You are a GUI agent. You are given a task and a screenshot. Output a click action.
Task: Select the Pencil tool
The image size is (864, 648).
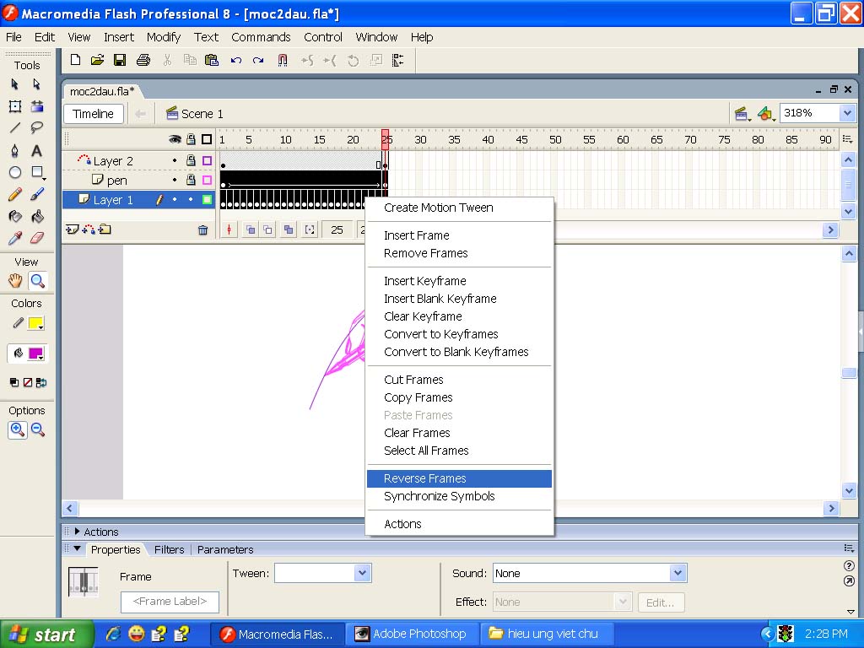click(x=15, y=195)
